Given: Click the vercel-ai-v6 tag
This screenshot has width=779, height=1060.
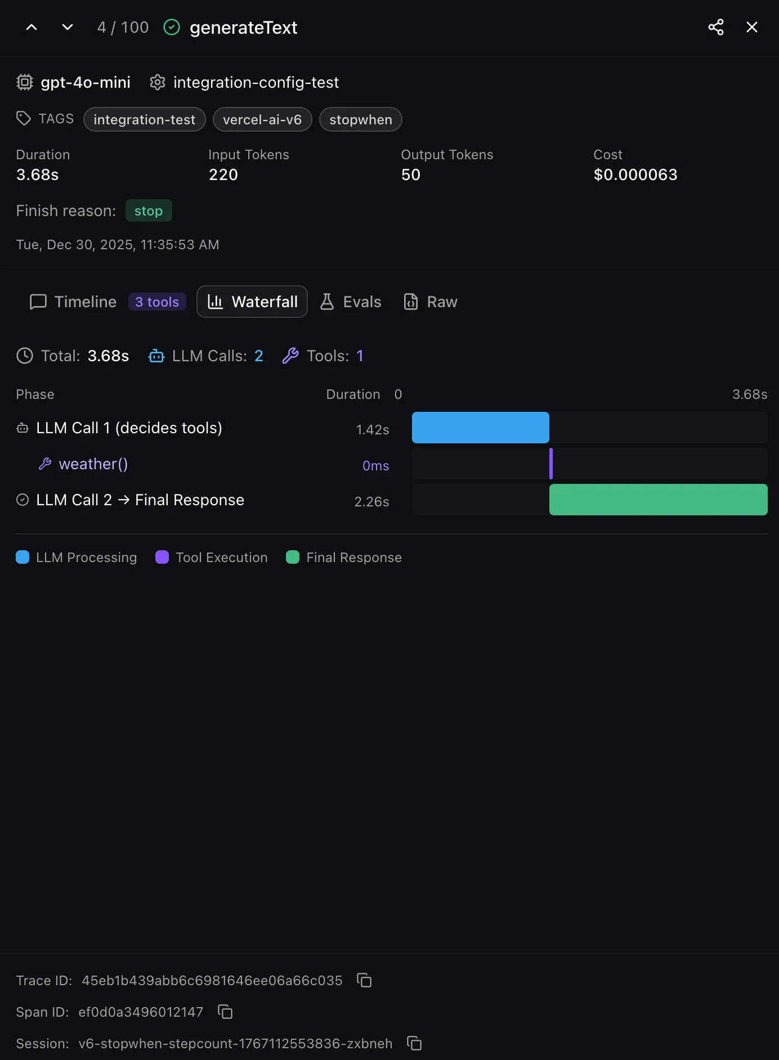Looking at the screenshot, I should pyautogui.click(x=262, y=119).
